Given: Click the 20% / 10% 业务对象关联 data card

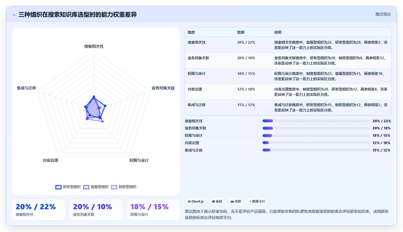Looking at the screenshot, I should click(x=96, y=210).
